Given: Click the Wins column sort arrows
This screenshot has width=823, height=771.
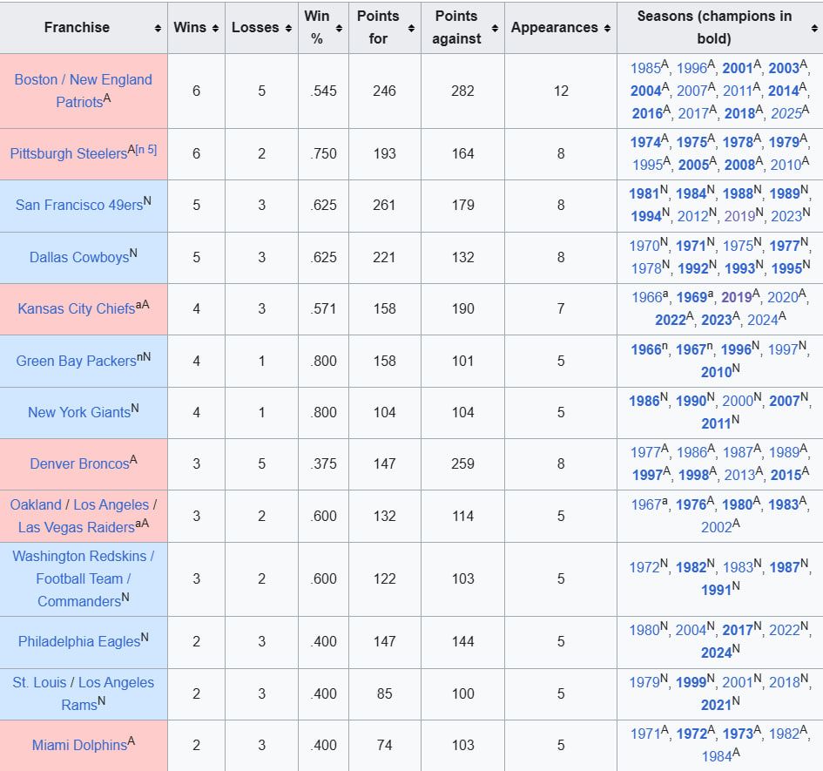Looking at the screenshot, I should [x=214, y=28].
